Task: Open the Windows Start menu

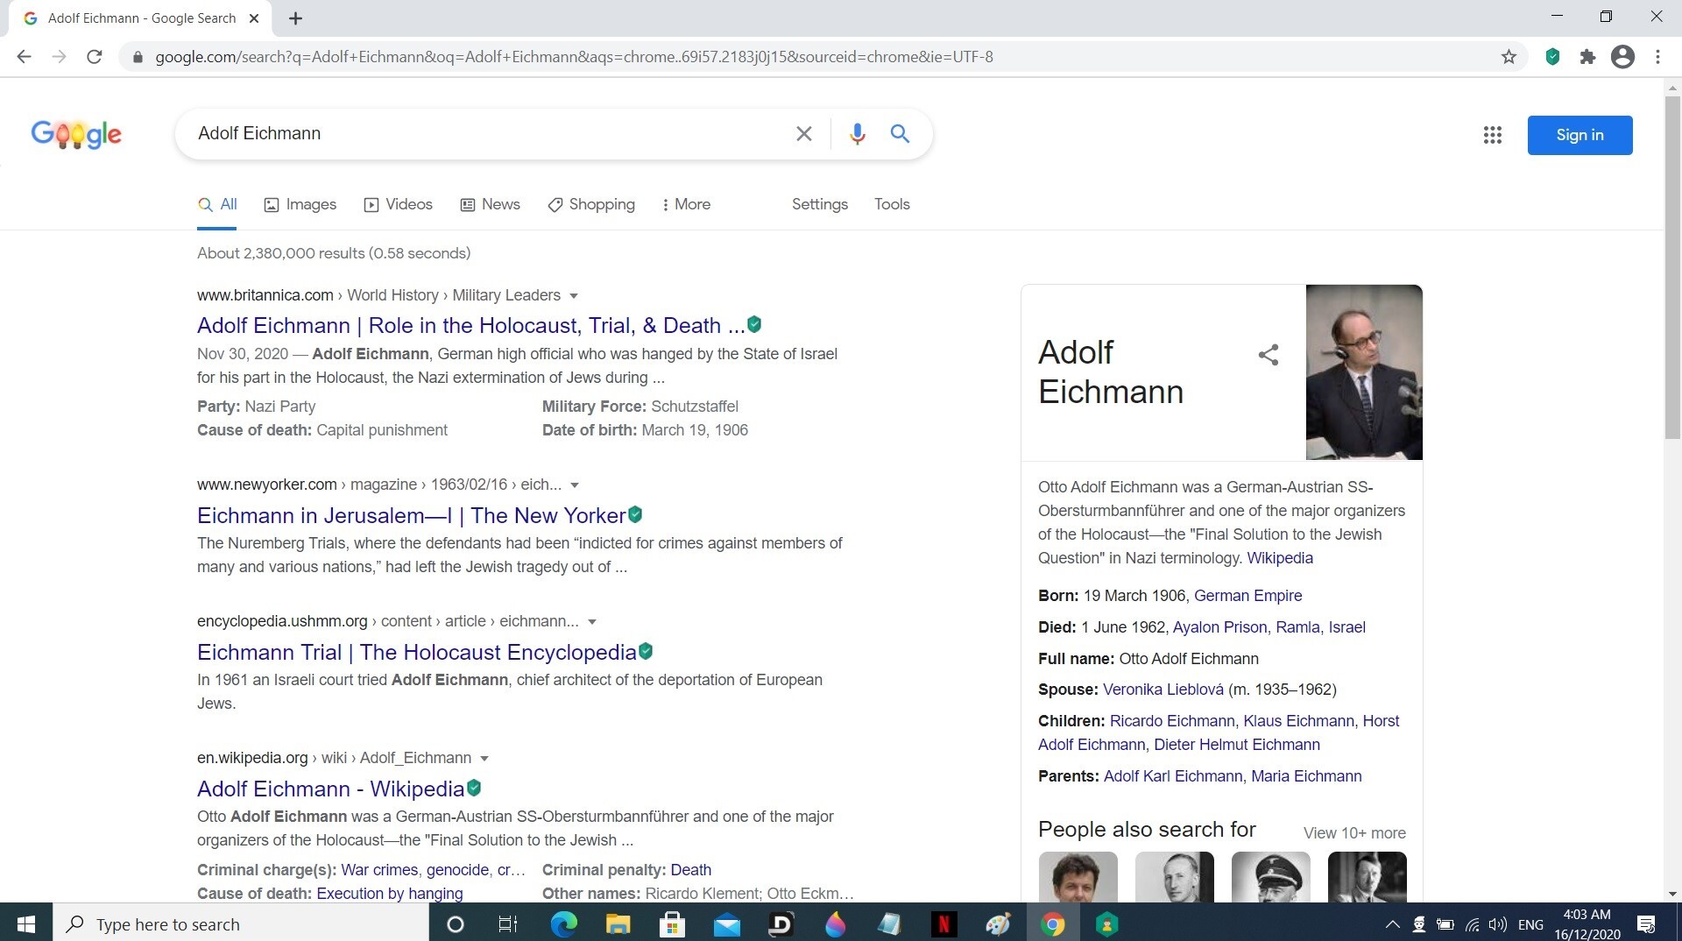Action: click(26, 924)
